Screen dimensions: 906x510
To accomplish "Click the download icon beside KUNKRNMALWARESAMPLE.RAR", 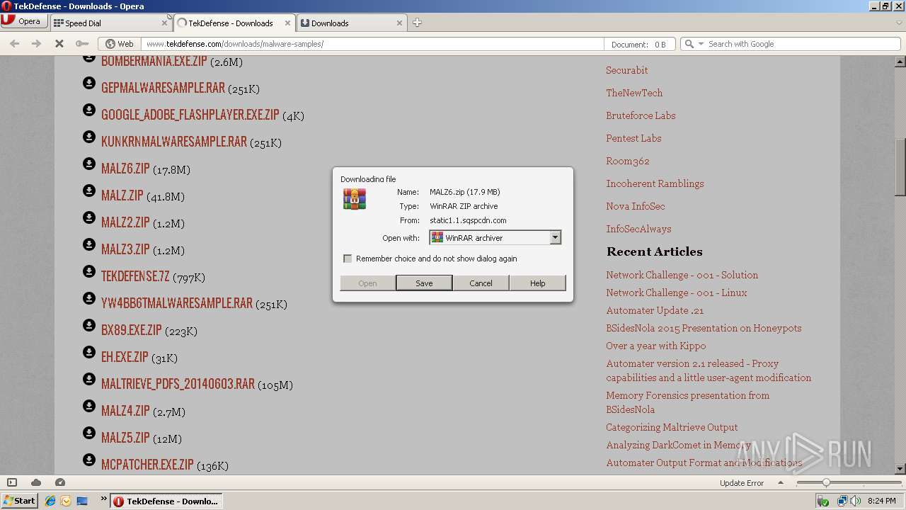I will [89, 137].
